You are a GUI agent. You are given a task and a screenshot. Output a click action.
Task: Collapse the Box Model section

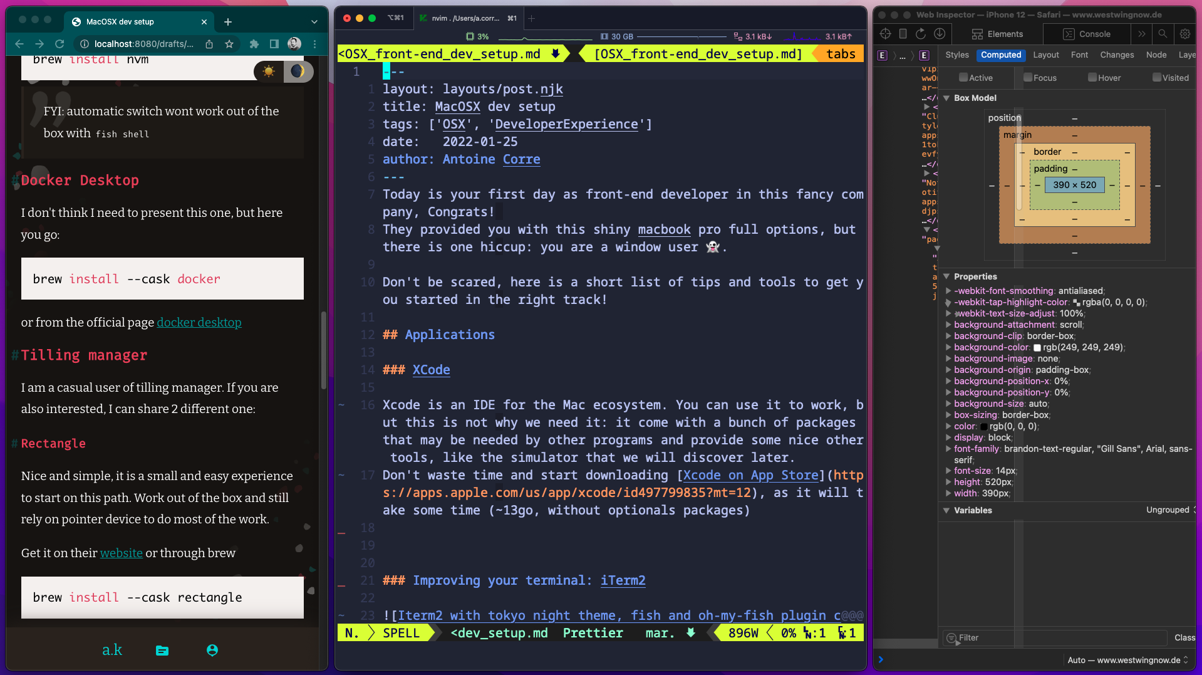[946, 98]
